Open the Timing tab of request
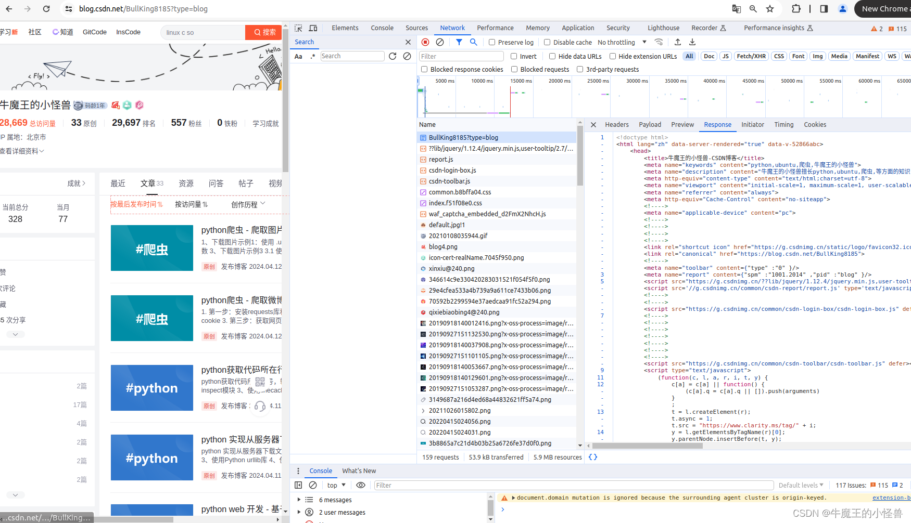The height and width of the screenshot is (523, 911). point(783,125)
